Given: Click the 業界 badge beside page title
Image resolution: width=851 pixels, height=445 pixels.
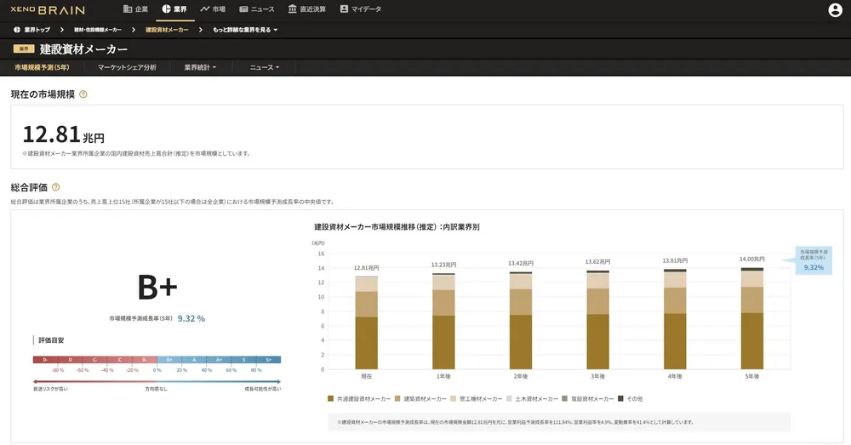Looking at the screenshot, I should pyautogui.click(x=24, y=48).
